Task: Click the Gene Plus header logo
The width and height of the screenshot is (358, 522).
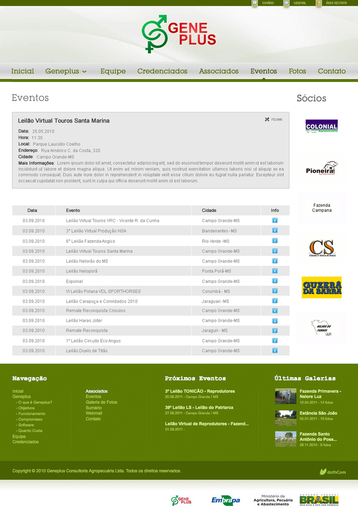Action: (x=179, y=34)
